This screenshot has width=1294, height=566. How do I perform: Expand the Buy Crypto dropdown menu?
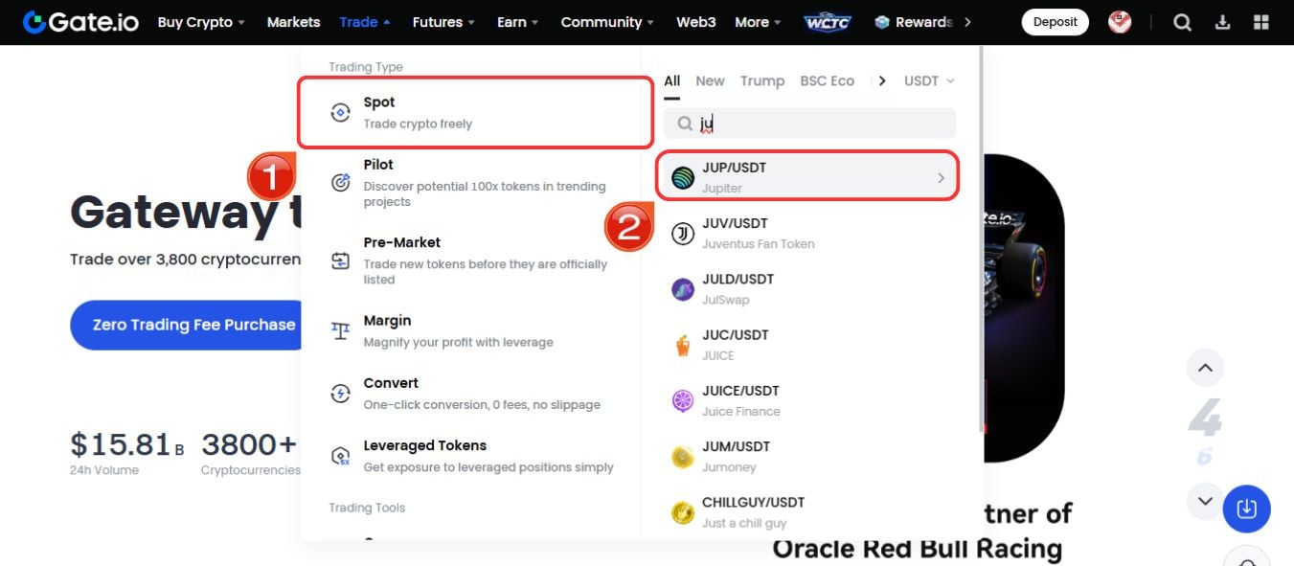point(200,22)
